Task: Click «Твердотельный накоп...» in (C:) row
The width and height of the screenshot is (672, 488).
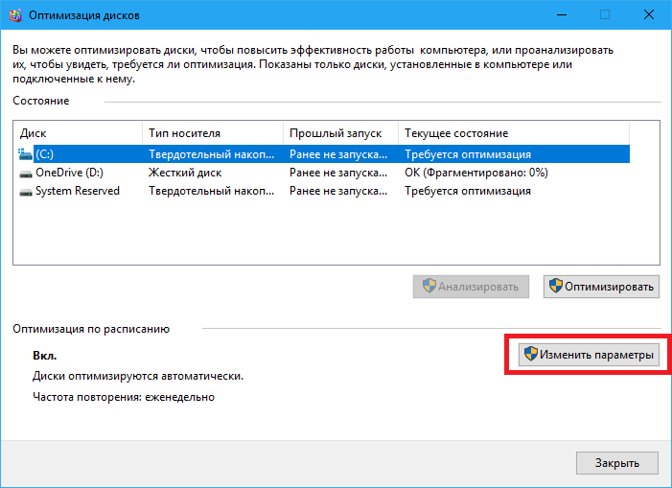Action: [x=211, y=154]
